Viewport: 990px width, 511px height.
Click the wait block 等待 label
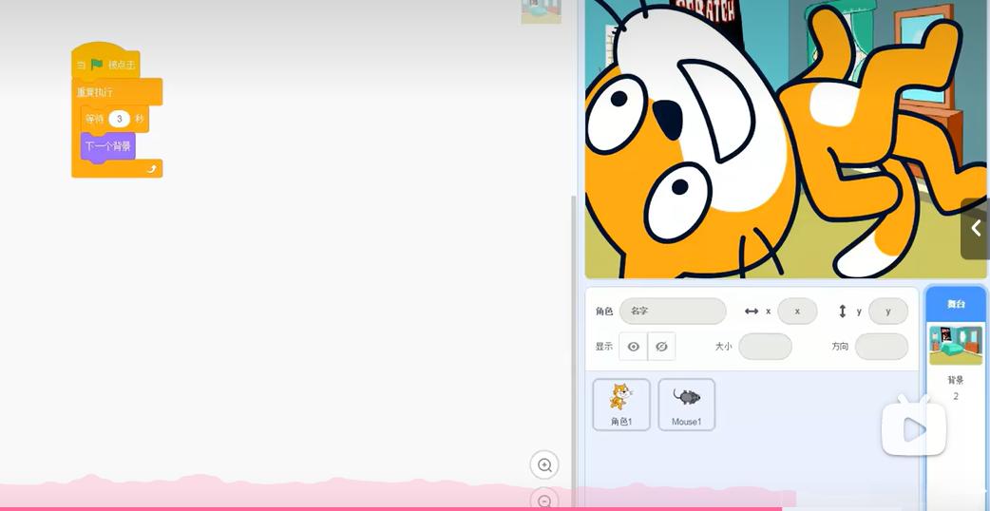pos(95,119)
